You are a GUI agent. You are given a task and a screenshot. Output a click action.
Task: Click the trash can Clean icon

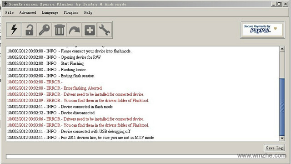(60, 30)
